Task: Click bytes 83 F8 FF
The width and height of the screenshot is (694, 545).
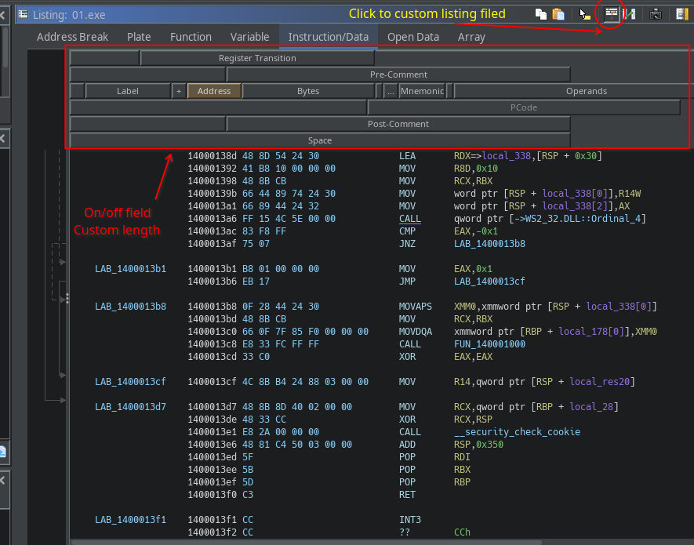Action: tap(264, 231)
